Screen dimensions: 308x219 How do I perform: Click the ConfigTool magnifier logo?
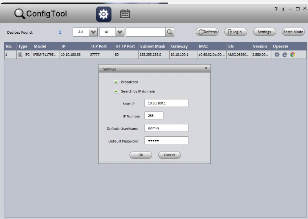20,14
